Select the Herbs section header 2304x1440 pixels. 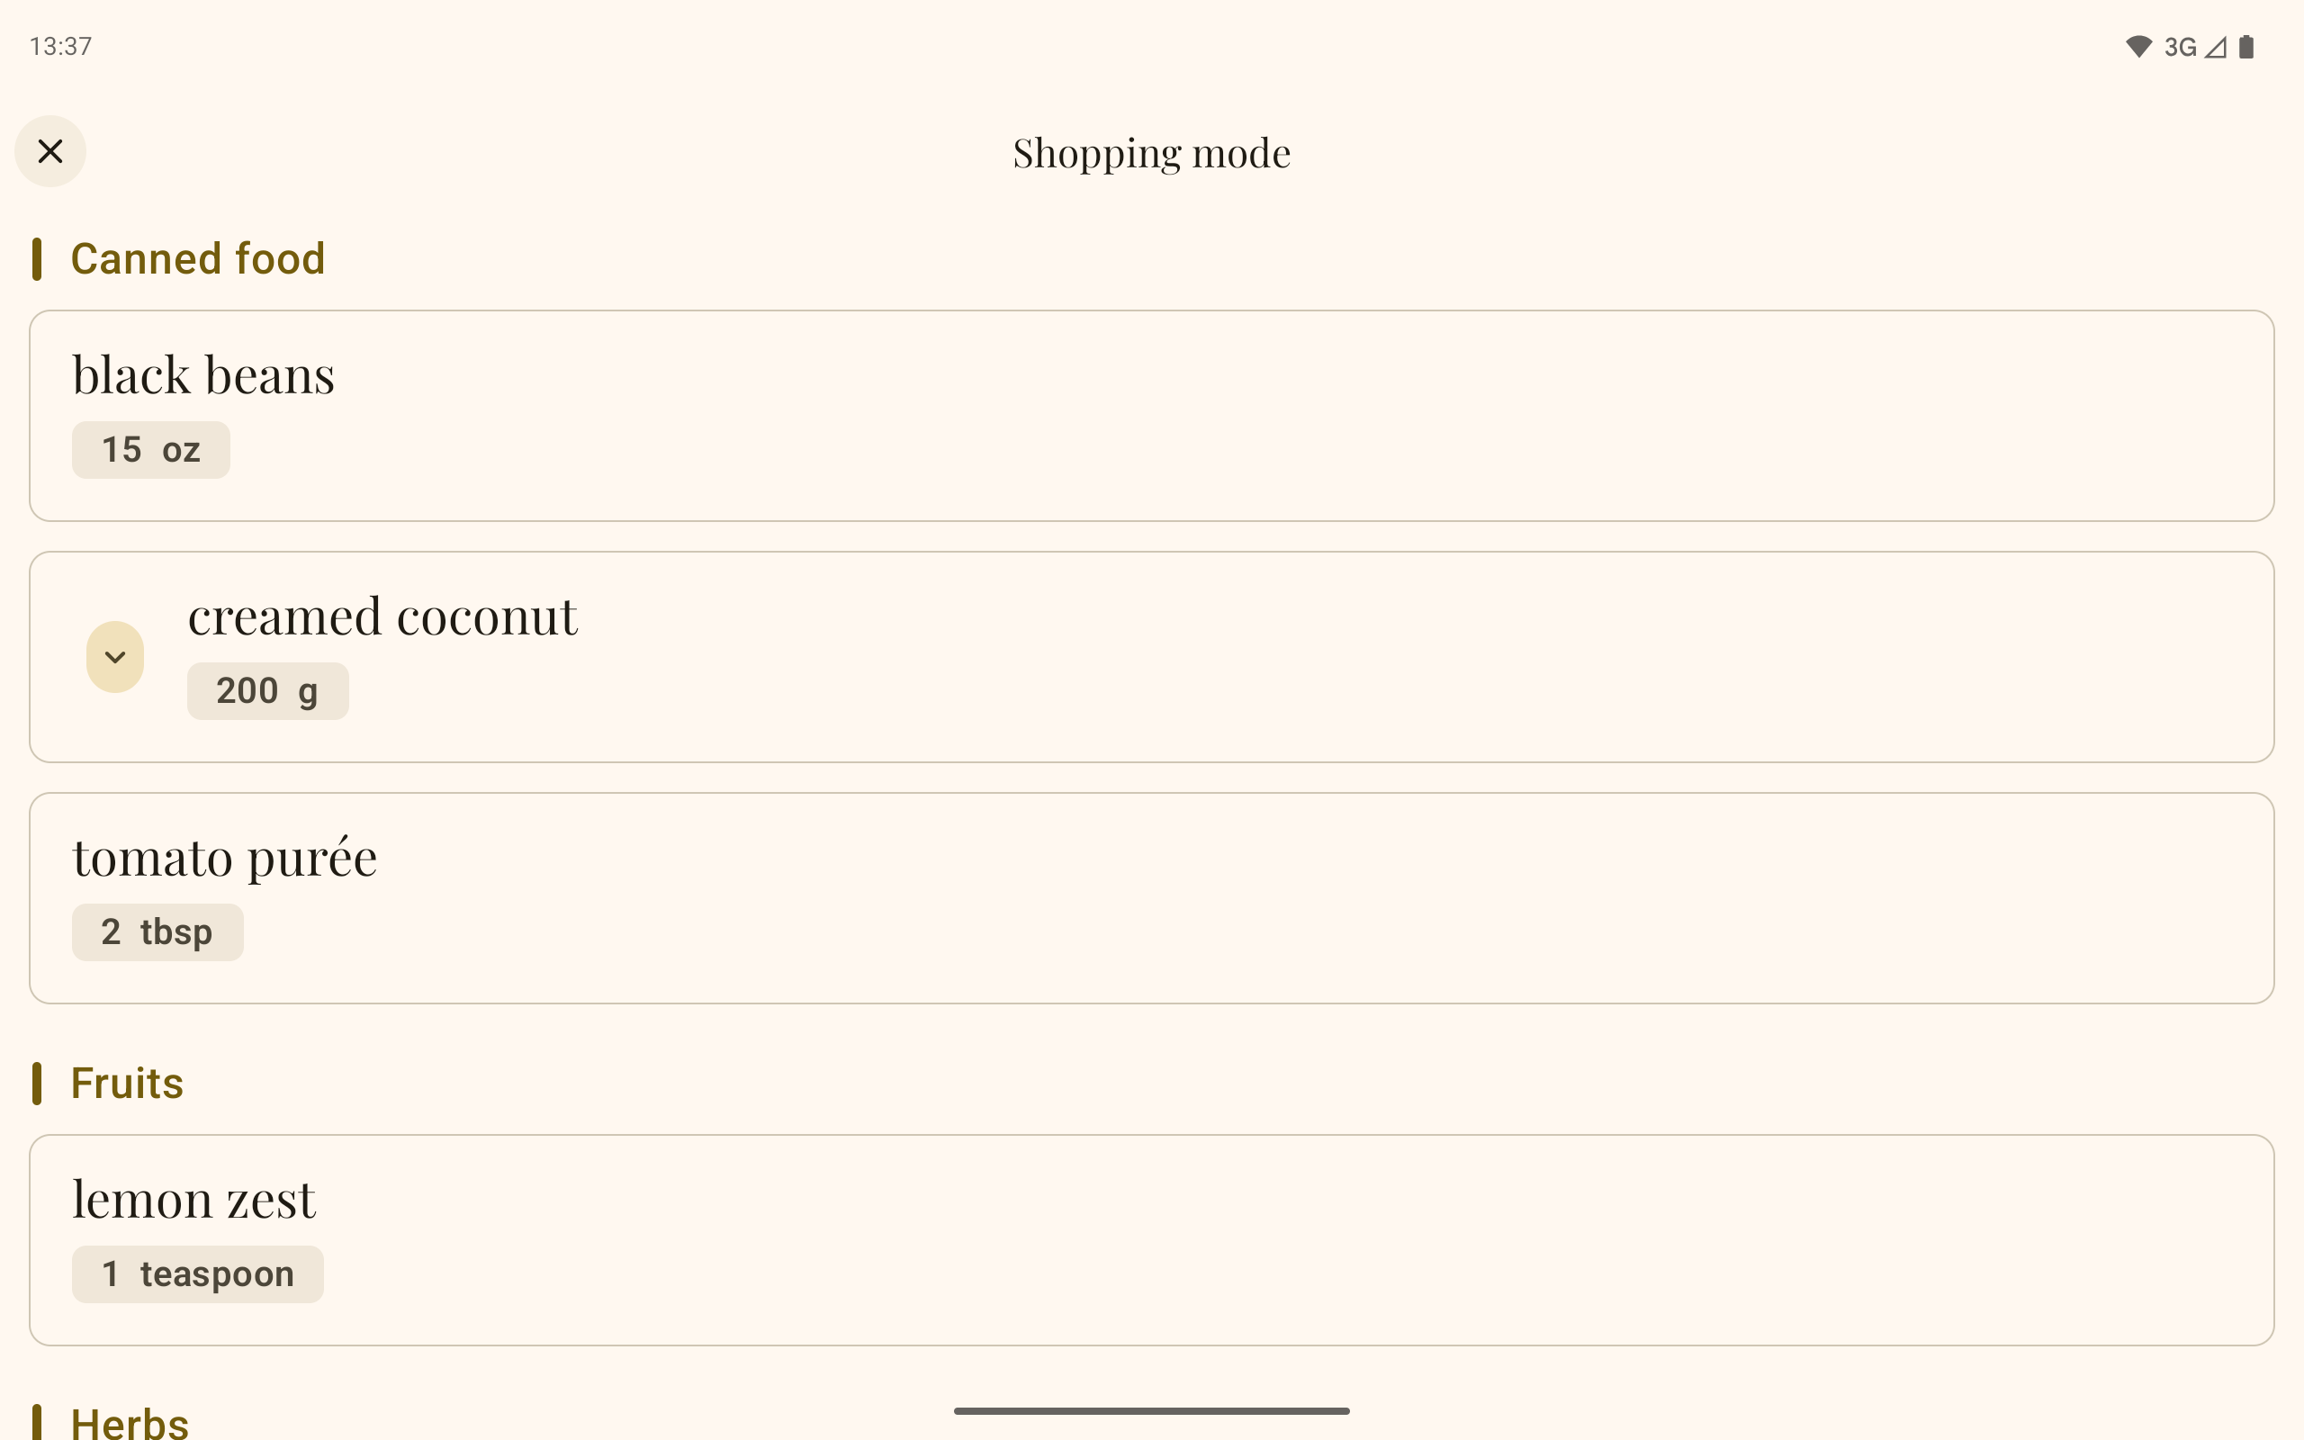click(x=130, y=1423)
